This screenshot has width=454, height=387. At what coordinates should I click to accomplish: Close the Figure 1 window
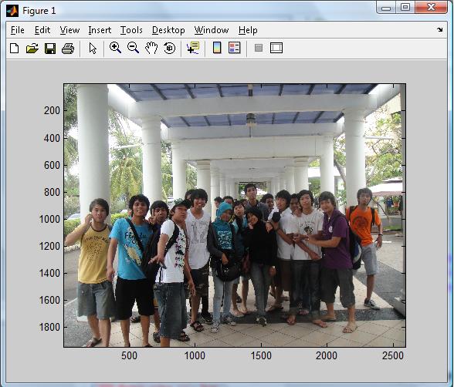(431, 7)
